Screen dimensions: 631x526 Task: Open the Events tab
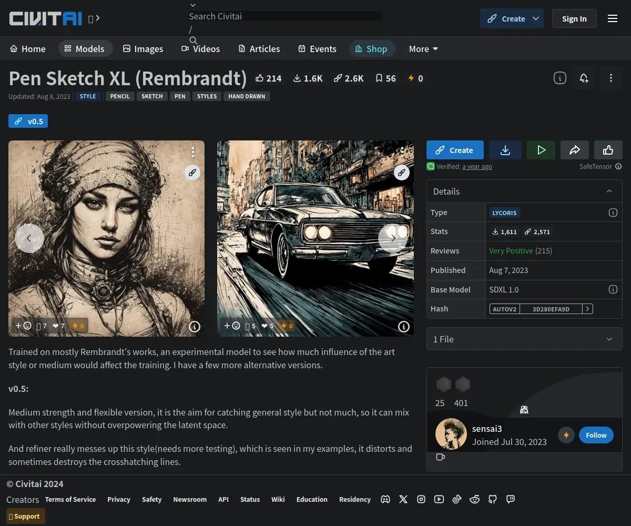click(x=317, y=48)
